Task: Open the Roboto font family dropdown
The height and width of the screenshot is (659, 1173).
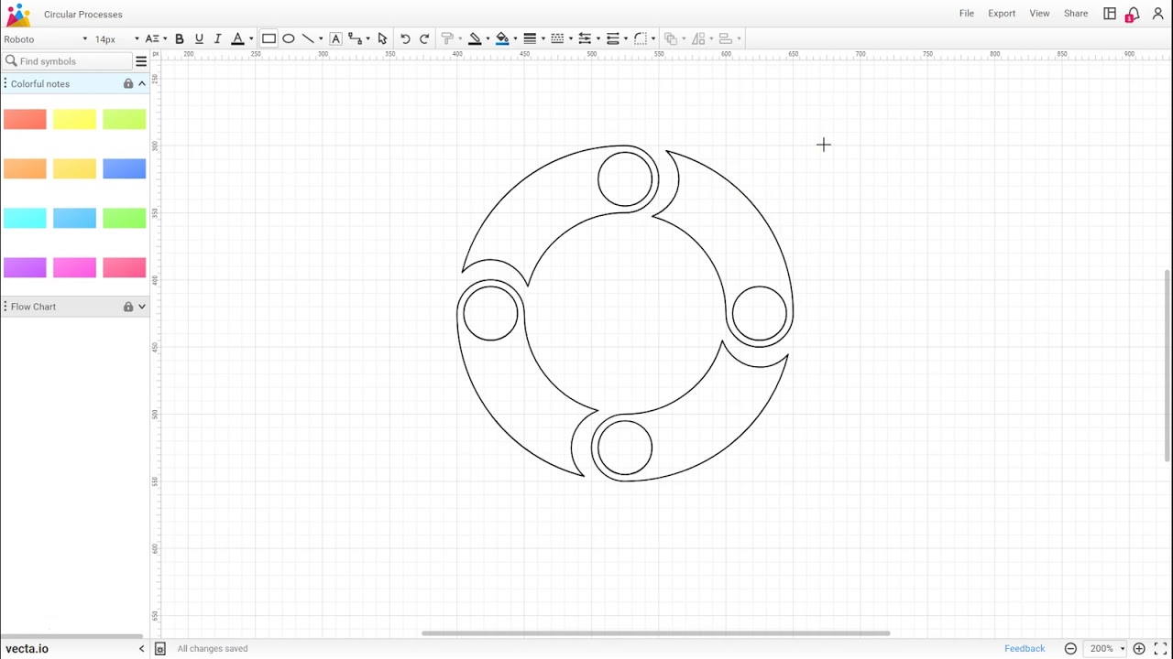Action: click(x=46, y=39)
